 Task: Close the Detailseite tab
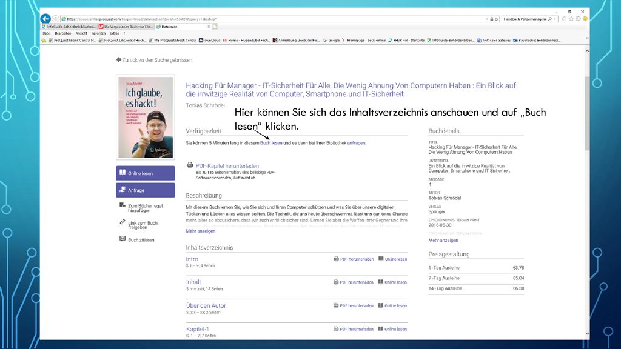(x=209, y=27)
